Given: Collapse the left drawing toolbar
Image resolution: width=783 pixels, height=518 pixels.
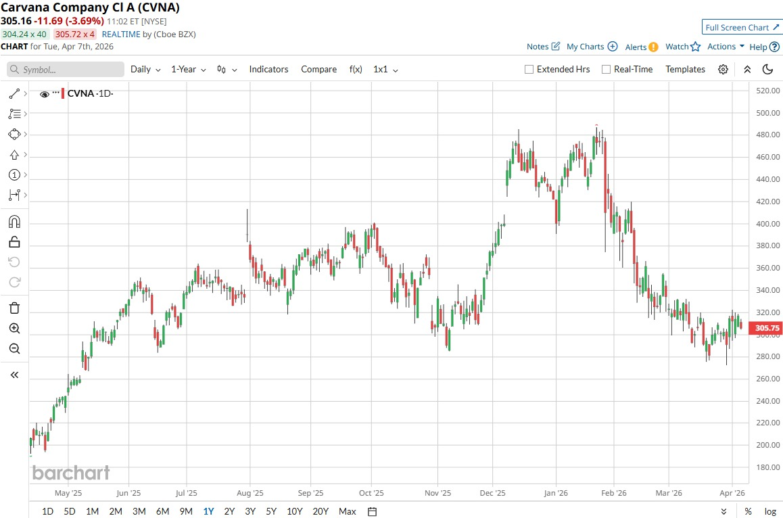Looking at the screenshot, I should (x=14, y=375).
